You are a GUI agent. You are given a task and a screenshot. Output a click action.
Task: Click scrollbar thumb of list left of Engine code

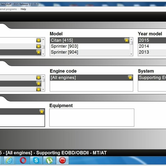tap(43, 80)
